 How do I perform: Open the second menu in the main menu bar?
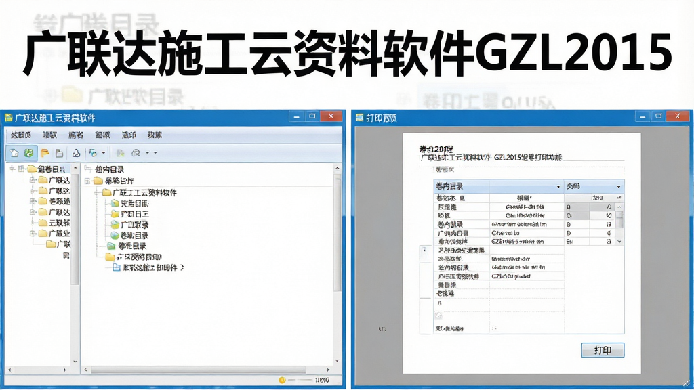49,135
